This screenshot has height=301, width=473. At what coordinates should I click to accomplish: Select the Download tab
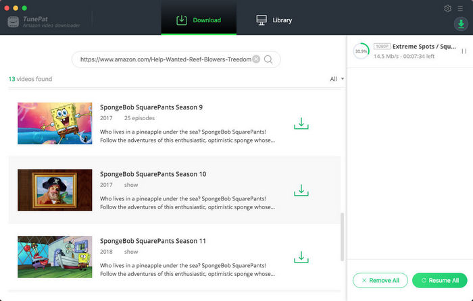[199, 20]
